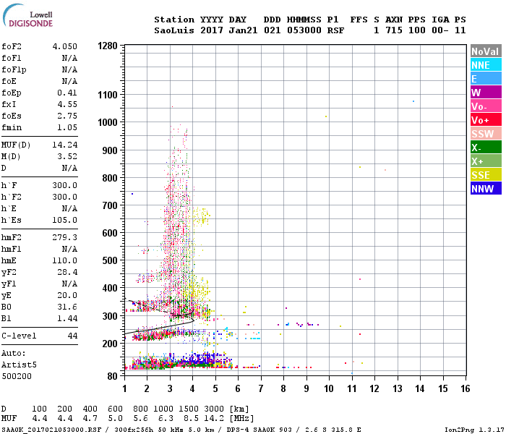Click the B0 value 31.6
Viewport: 506px width, 434px height.
(x=67, y=307)
